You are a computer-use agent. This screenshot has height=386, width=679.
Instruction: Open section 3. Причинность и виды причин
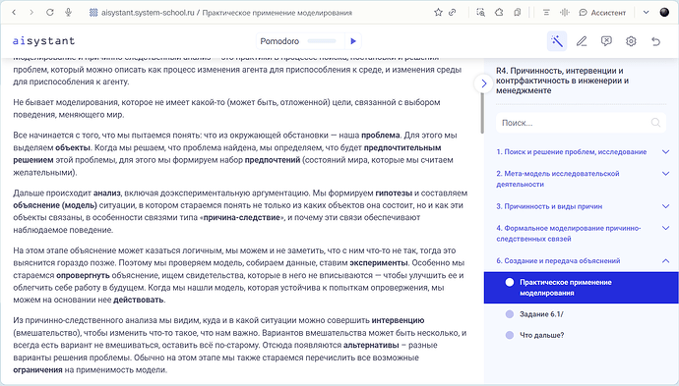click(549, 206)
